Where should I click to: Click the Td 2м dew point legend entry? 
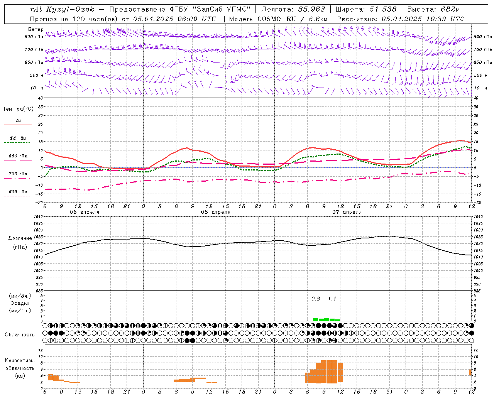point(18,138)
